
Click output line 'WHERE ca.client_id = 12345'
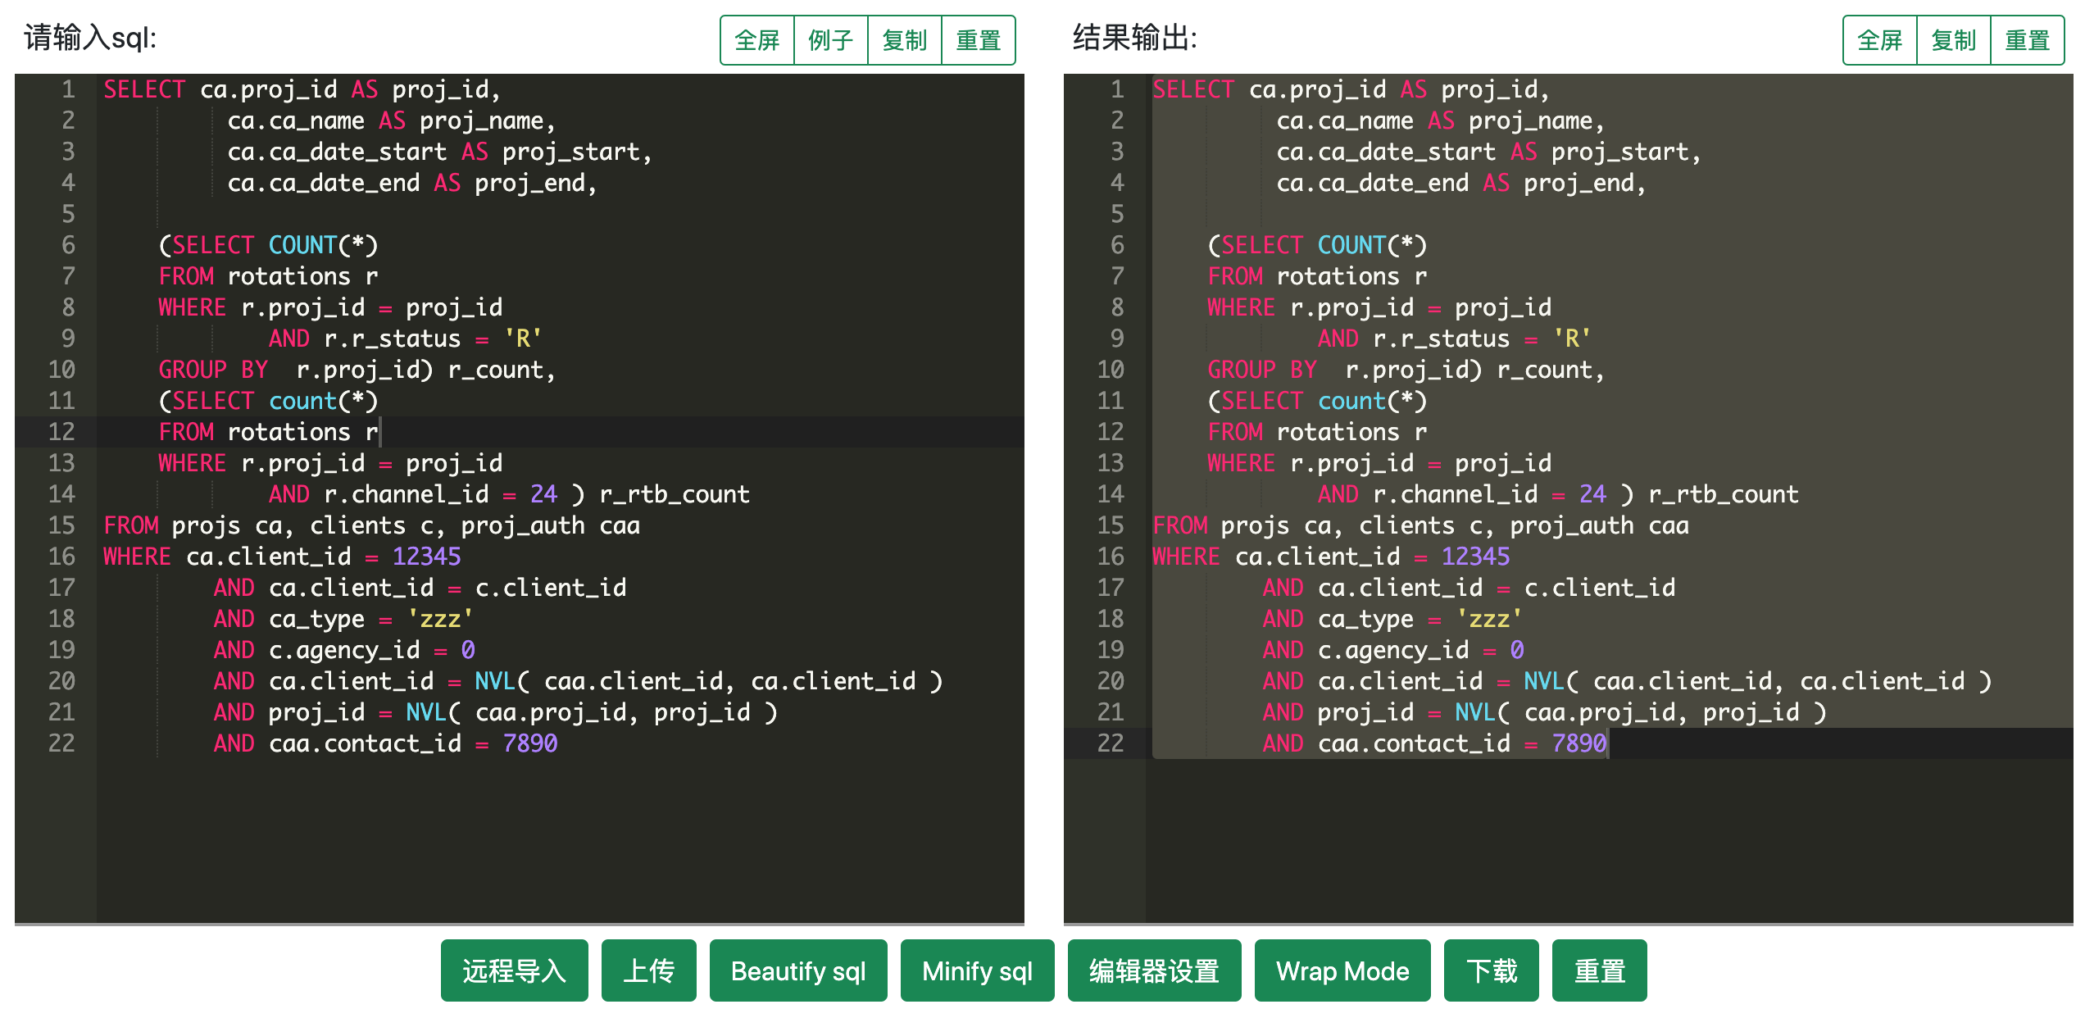pyautogui.click(x=1329, y=557)
